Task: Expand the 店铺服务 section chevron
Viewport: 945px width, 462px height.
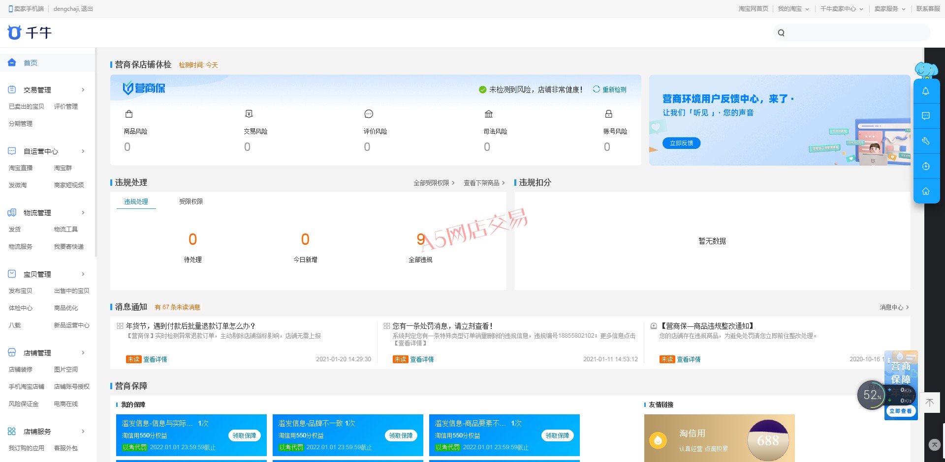Action: (x=83, y=431)
